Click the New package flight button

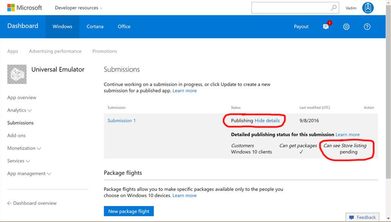pyautogui.click(x=129, y=211)
